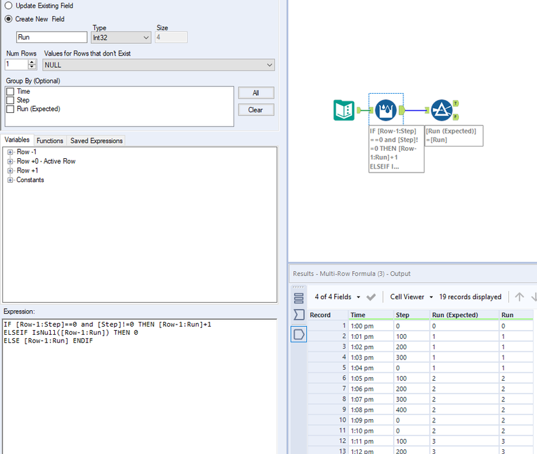Click Input Data tool output anchor

tap(359, 110)
